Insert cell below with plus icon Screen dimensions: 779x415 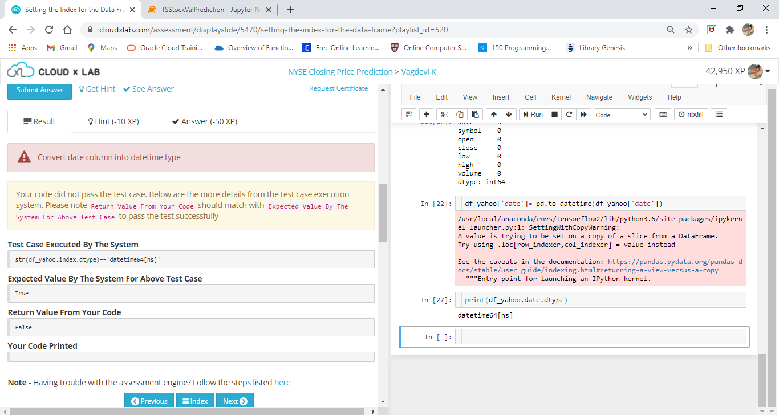pos(427,115)
